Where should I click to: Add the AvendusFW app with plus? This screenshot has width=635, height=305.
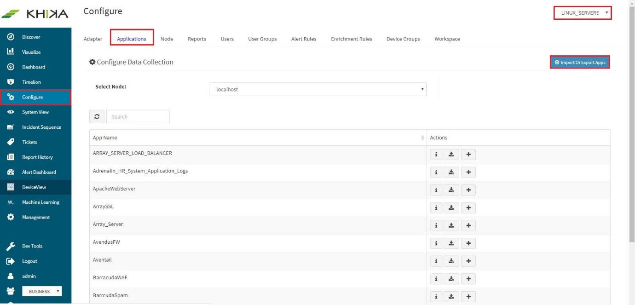tap(468, 243)
